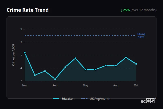
Task: Click the '(over 12 months)' text
Action: (x=143, y=10)
